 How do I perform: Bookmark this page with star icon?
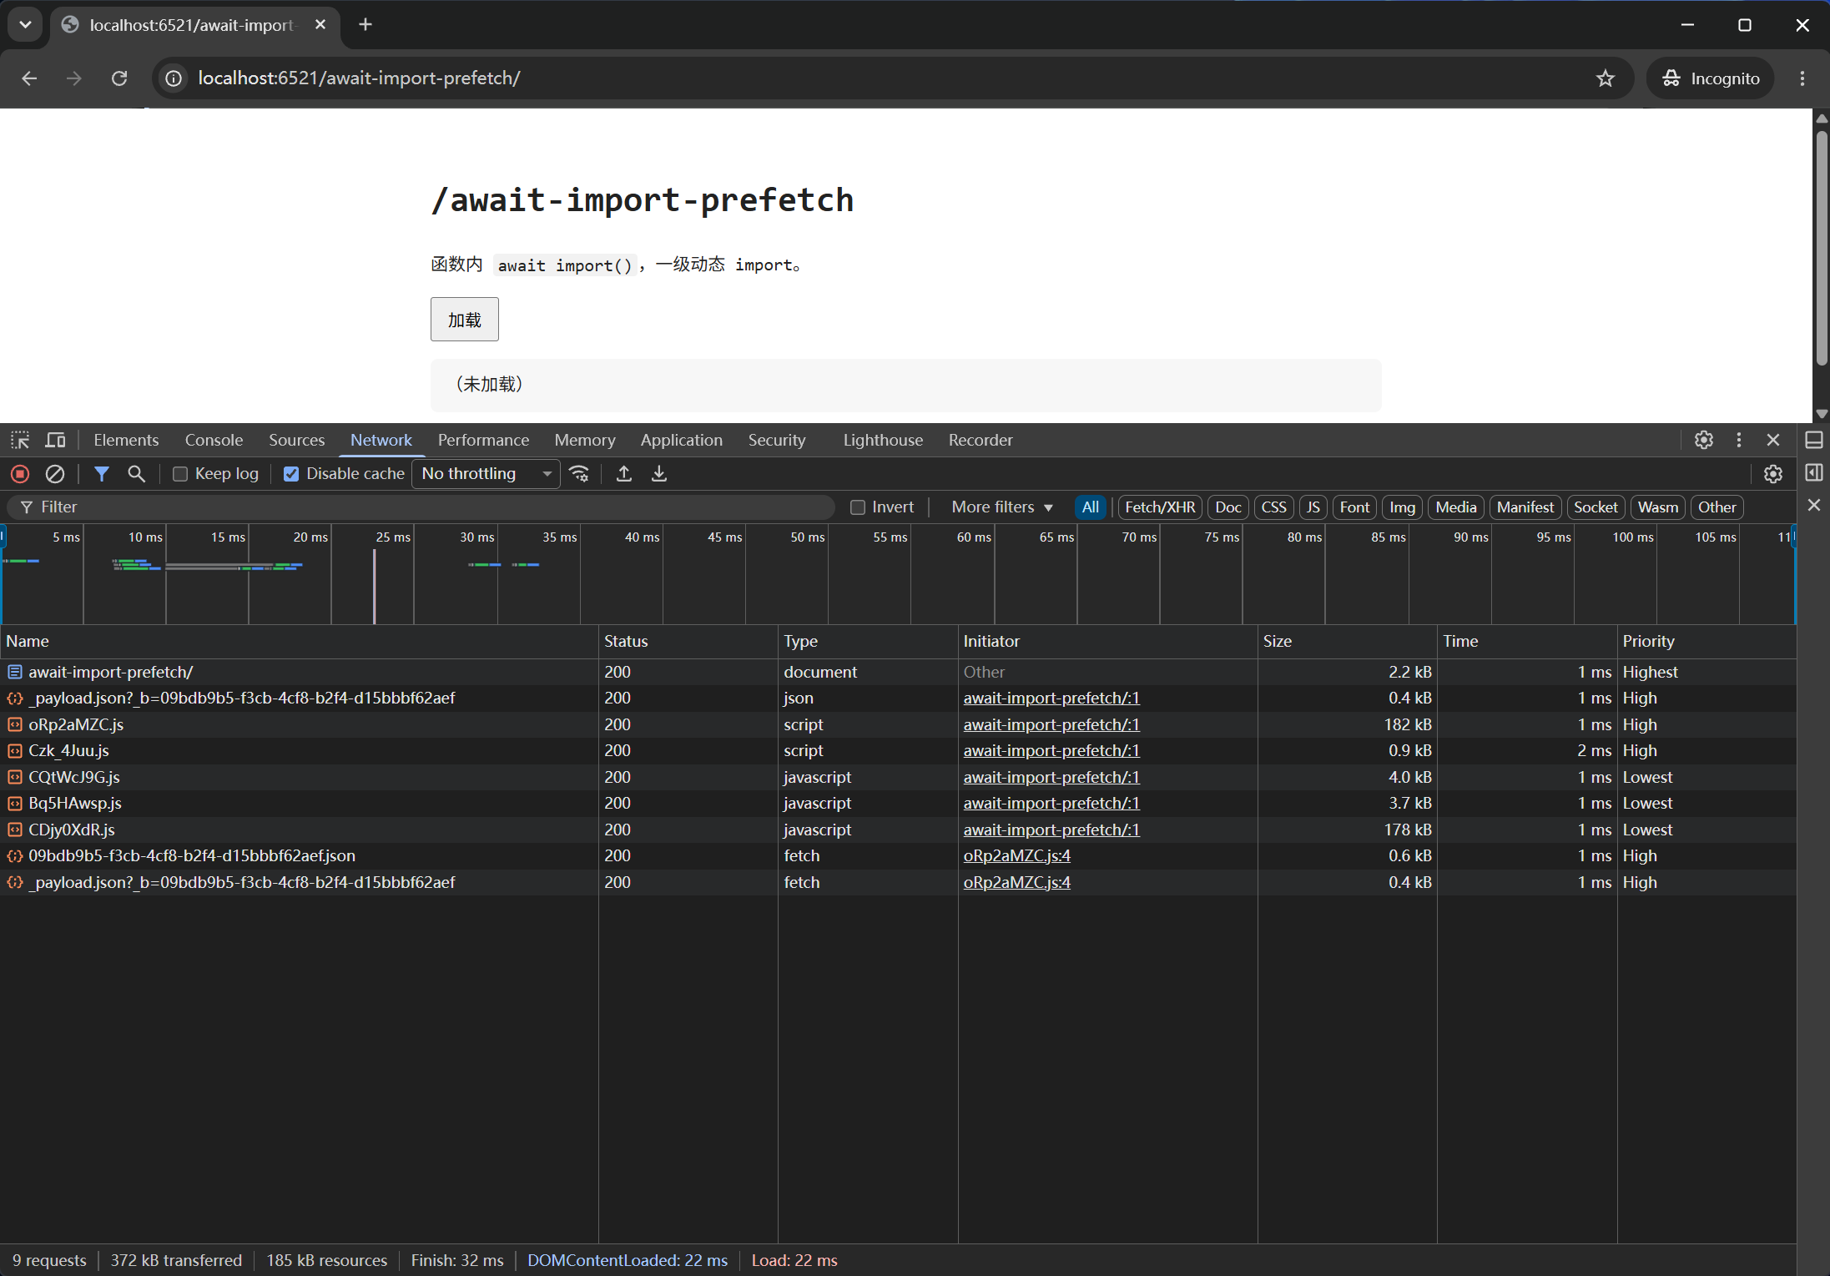pyautogui.click(x=1606, y=78)
